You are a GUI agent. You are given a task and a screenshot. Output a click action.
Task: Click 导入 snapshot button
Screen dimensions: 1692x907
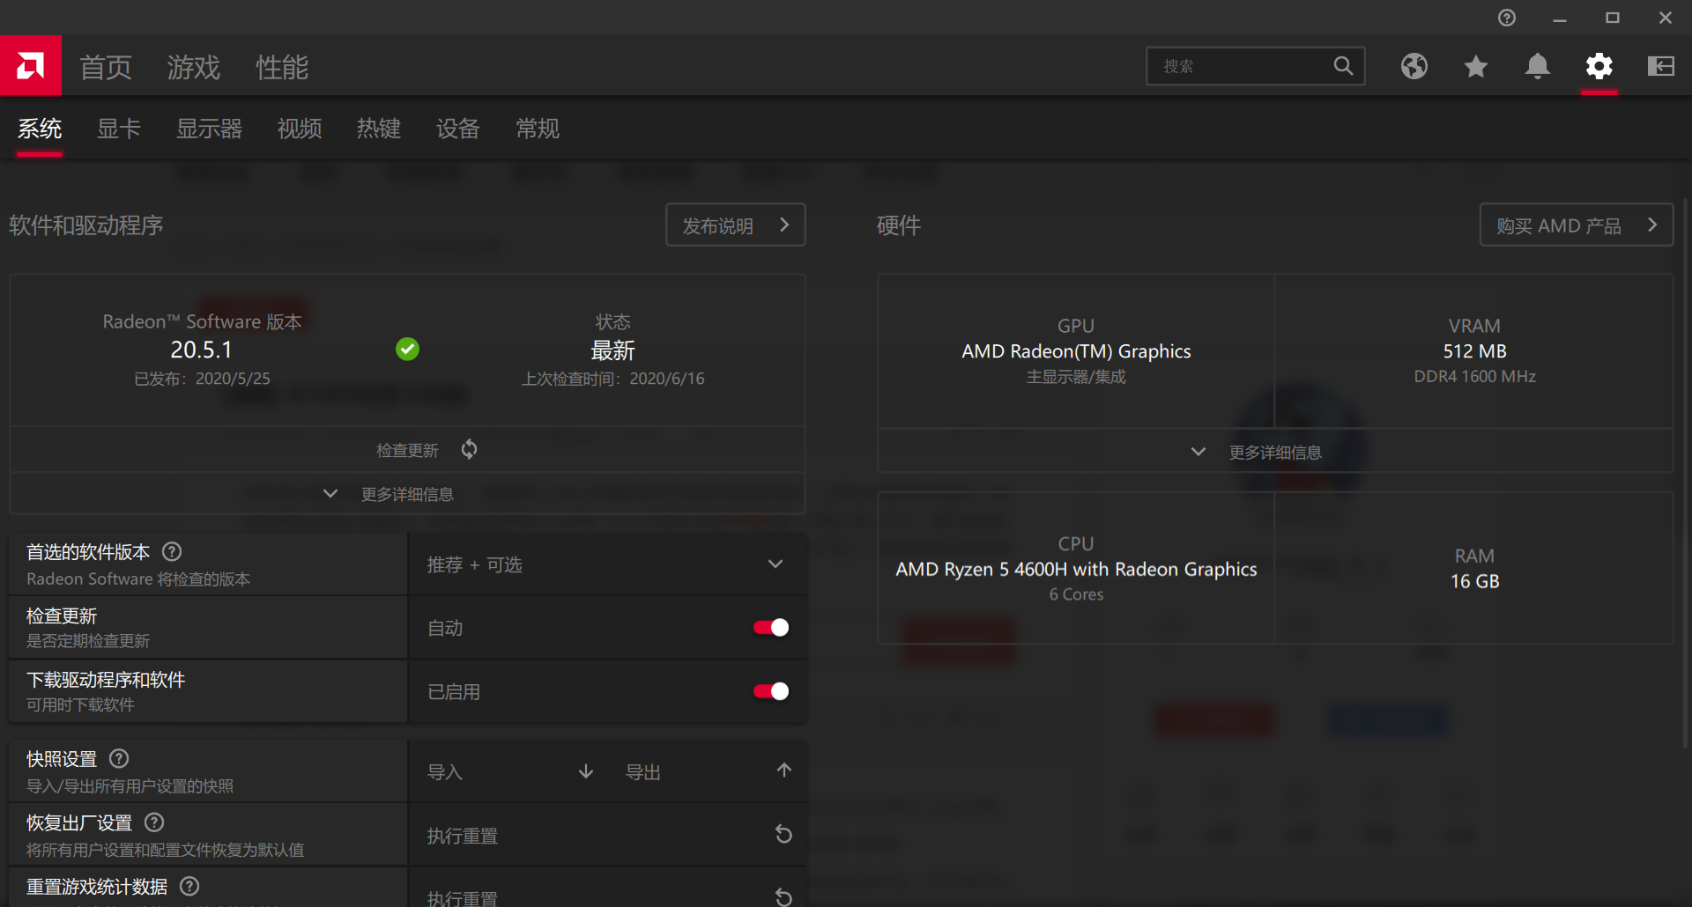(x=510, y=771)
